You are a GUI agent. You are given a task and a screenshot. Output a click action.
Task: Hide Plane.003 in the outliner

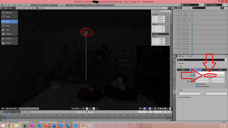point(226,27)
